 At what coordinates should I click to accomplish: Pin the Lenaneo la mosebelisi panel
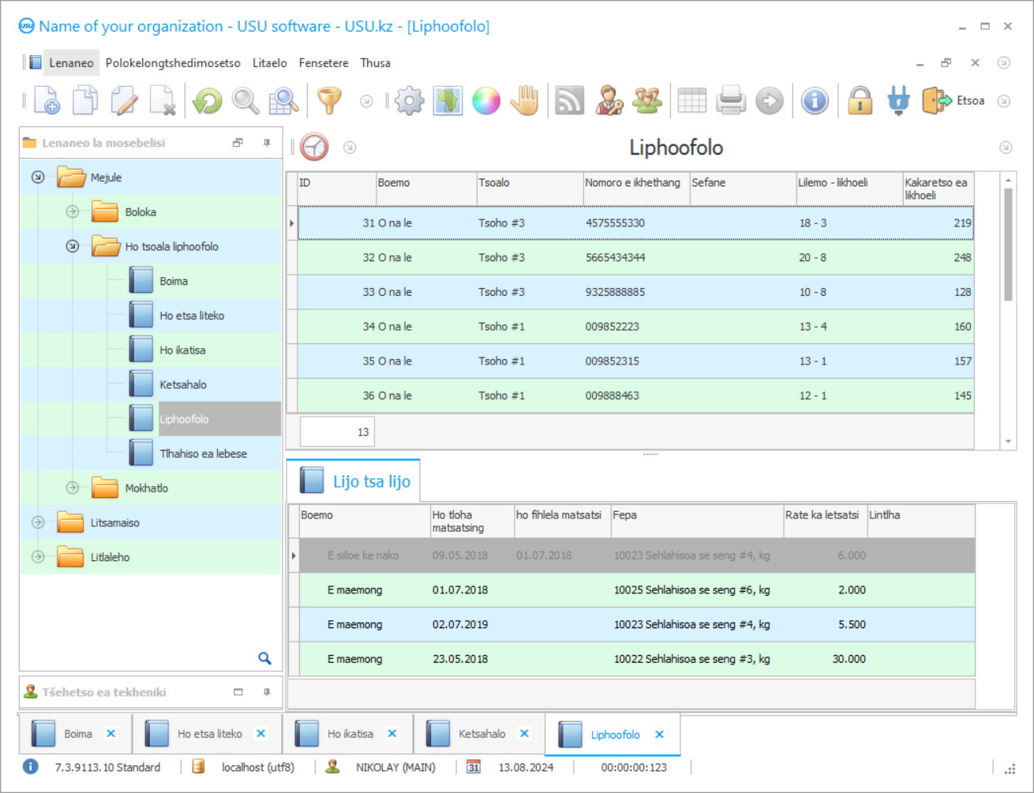coord(267,143)
